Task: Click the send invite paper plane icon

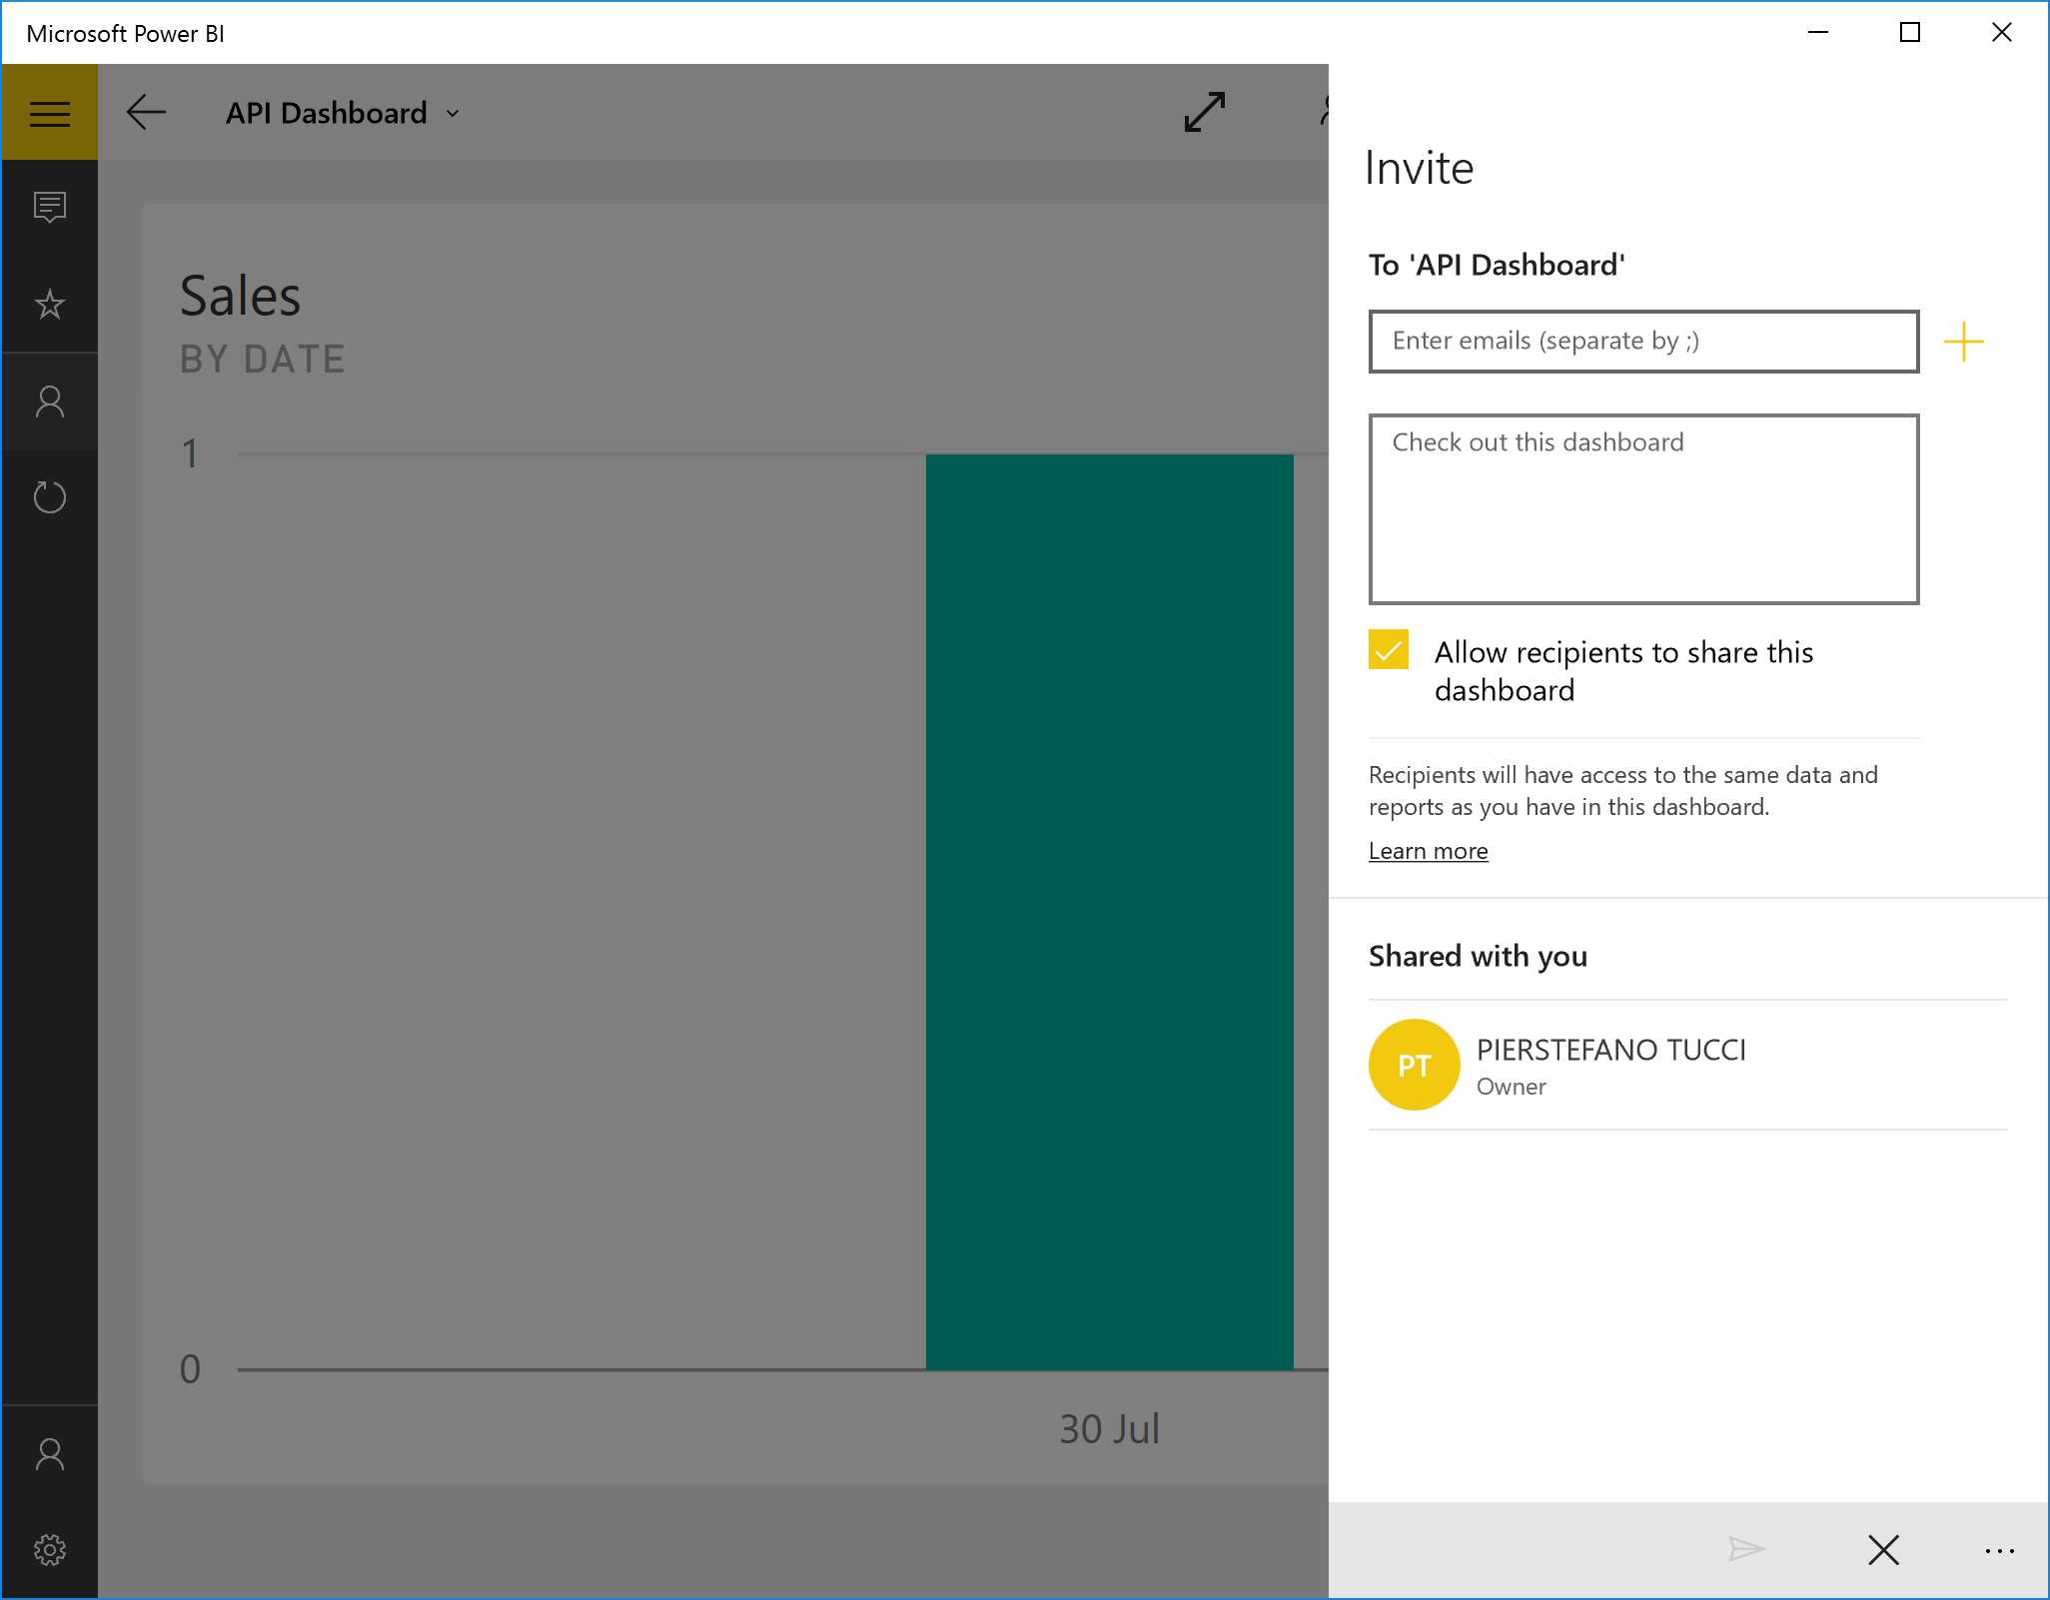Action: 1744,1550
